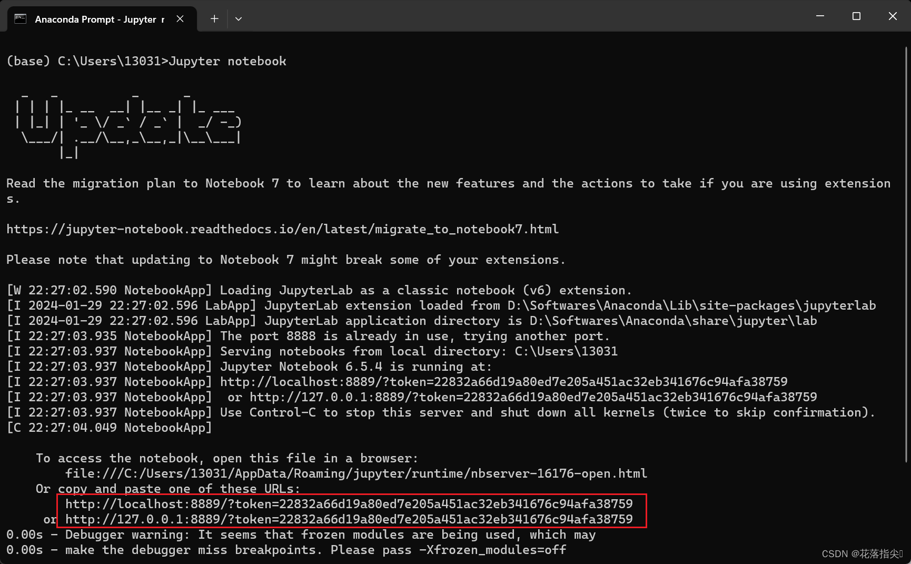Click the '[C 22:27:04.049 NotebookApp]' log entry
Screen dimensions: 911x564
tap(109, 428)
